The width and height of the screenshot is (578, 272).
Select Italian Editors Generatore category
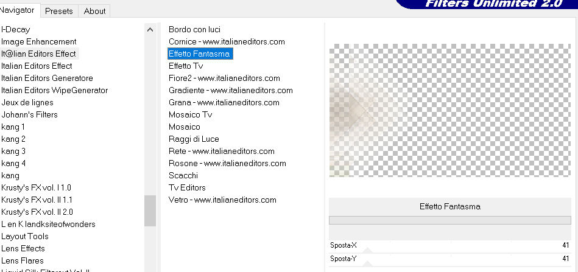click(x=47, y=78)
